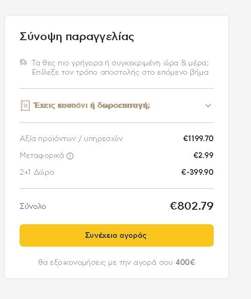The height and width of the screenshot is (299, 251).
Task: Click the delivery truck icon
Action: pyautogui.click(x=23, y=62)
